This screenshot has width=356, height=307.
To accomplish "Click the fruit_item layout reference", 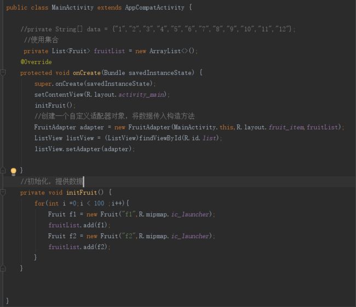I will (286, 127).
